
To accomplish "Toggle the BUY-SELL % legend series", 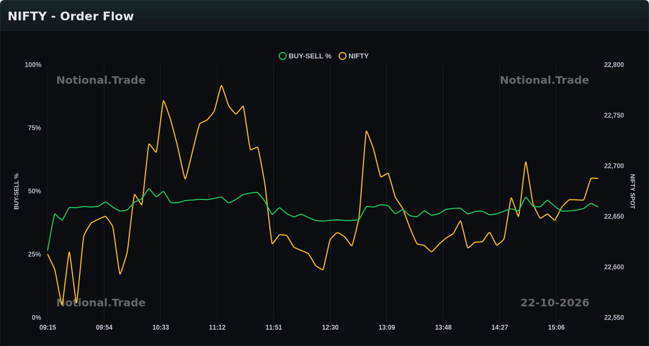I will [305, 56].
